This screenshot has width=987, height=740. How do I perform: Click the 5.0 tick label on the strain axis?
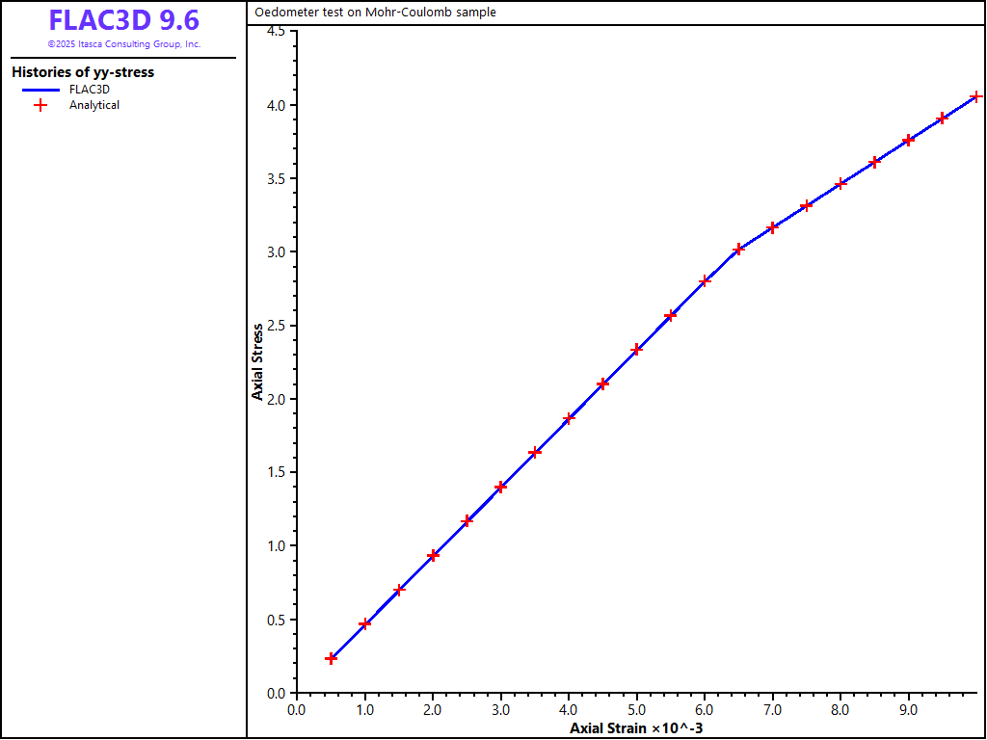coord(636,710)
